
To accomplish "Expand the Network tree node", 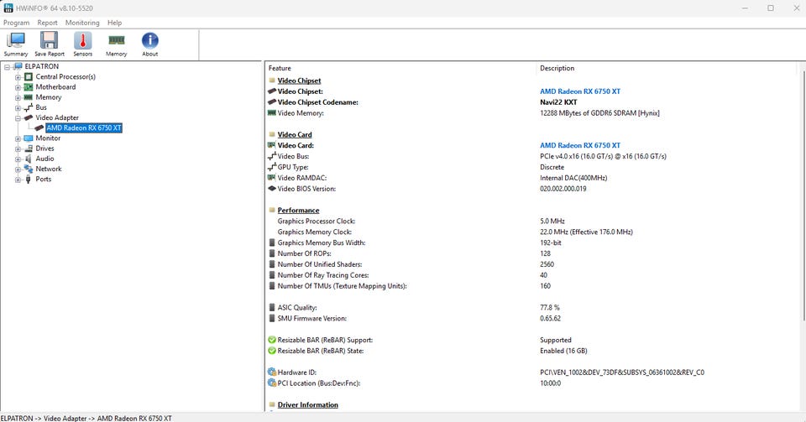I will pos(18,169).
